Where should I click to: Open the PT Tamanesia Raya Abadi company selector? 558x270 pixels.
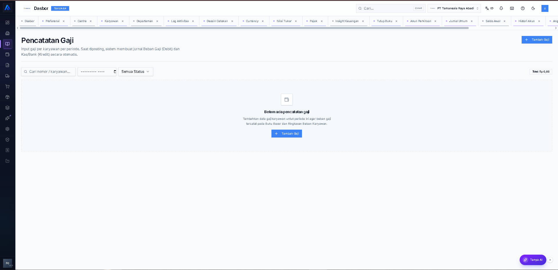pos(454,8)
